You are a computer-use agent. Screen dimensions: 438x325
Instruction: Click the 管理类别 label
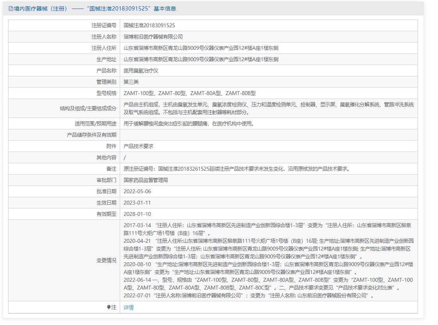[106, 82]
